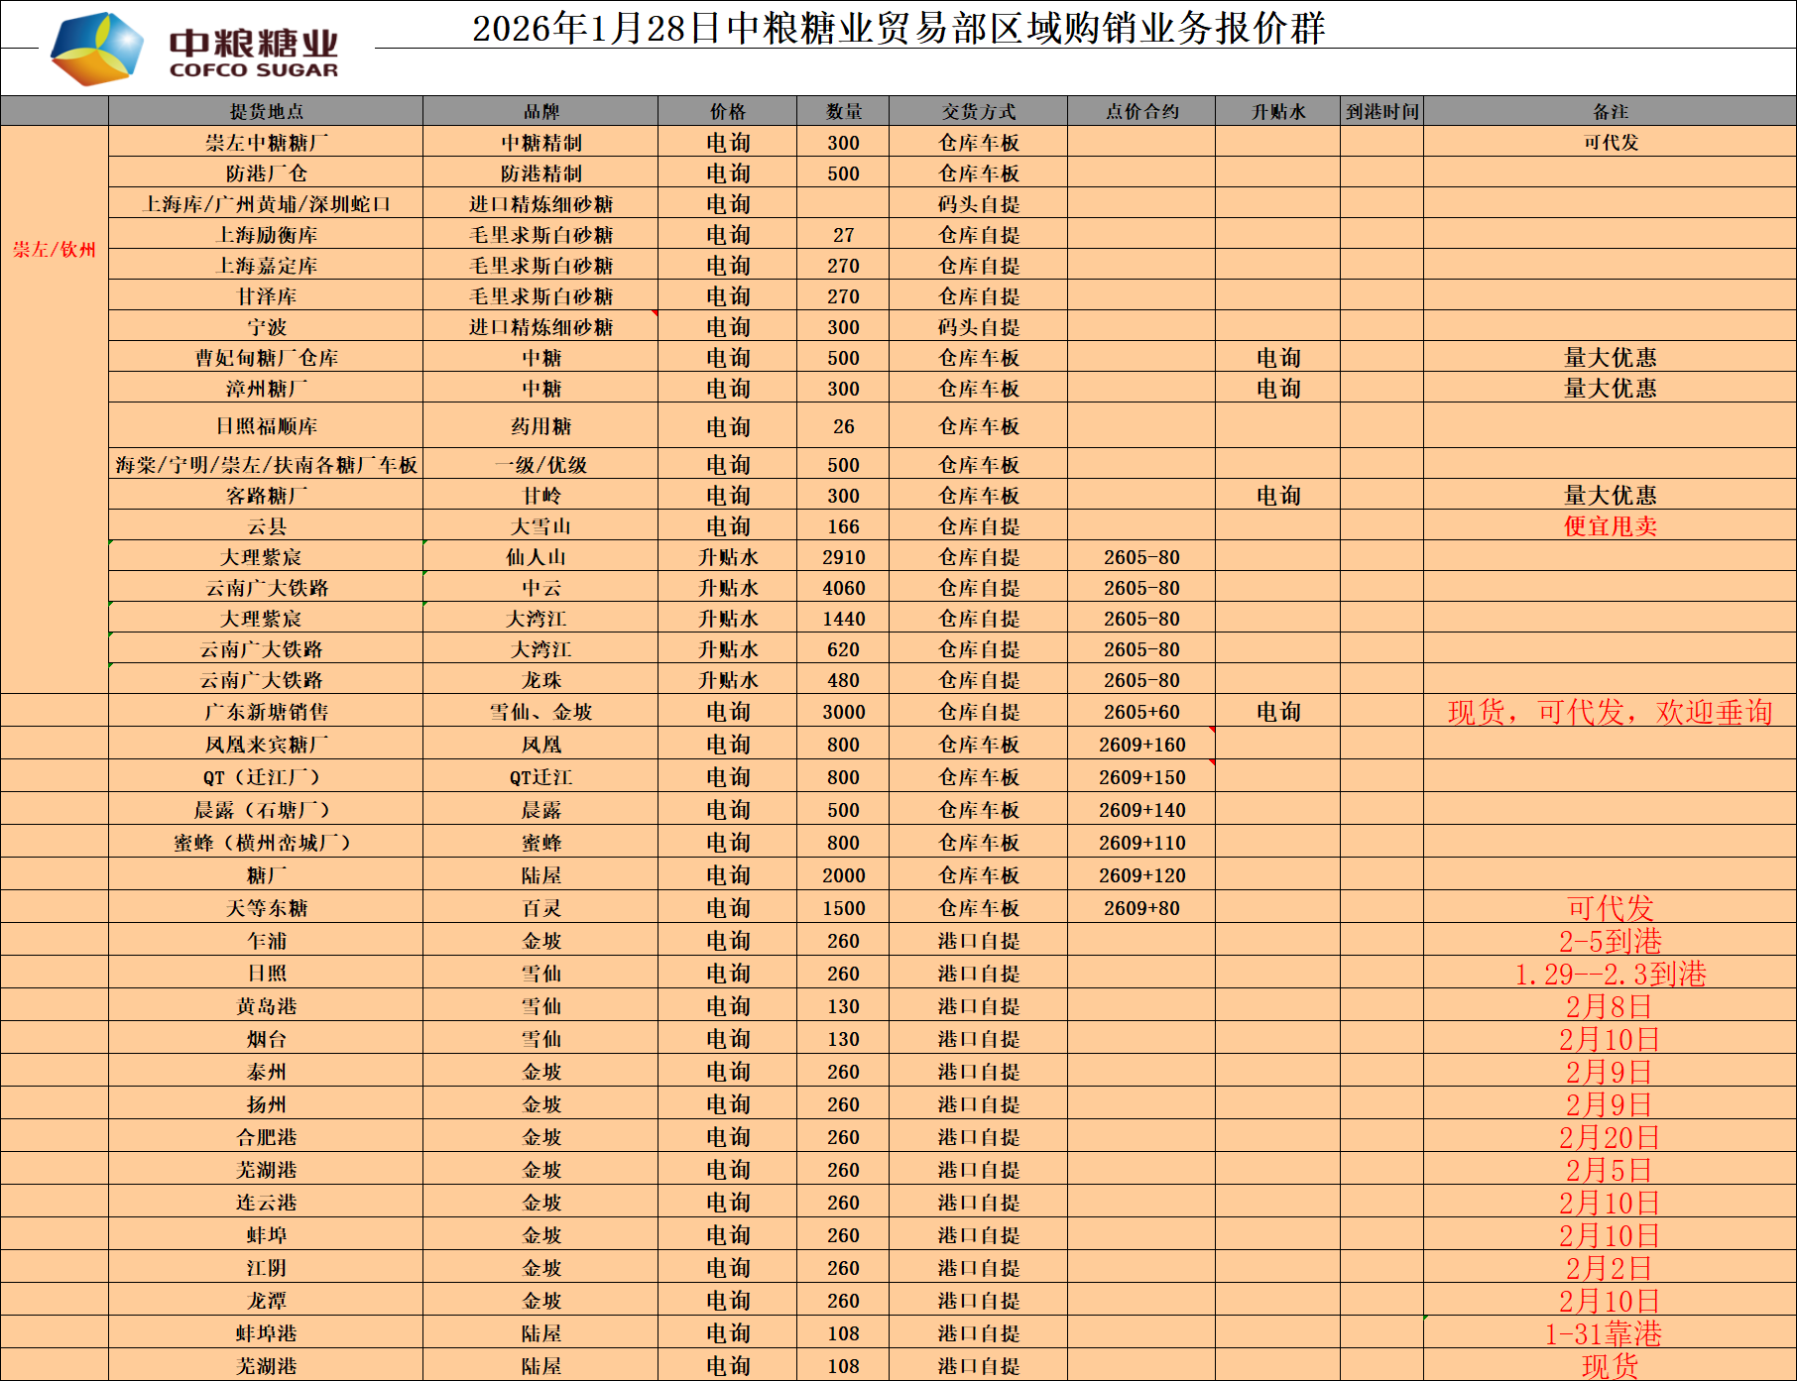This screenshot has width=1797, height=1381.
Task: Click the 现货，可代发，欢迎垂询 remark
Action: 1610,712
